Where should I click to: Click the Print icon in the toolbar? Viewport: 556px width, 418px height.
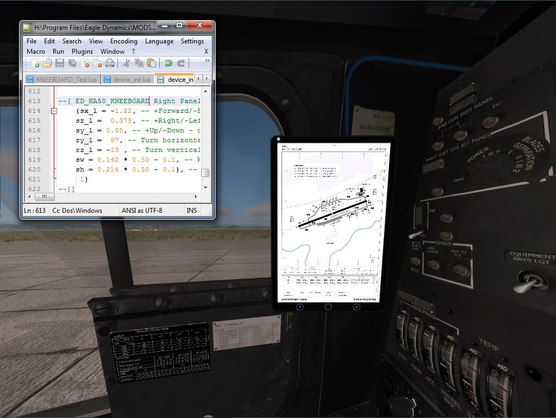110,63
